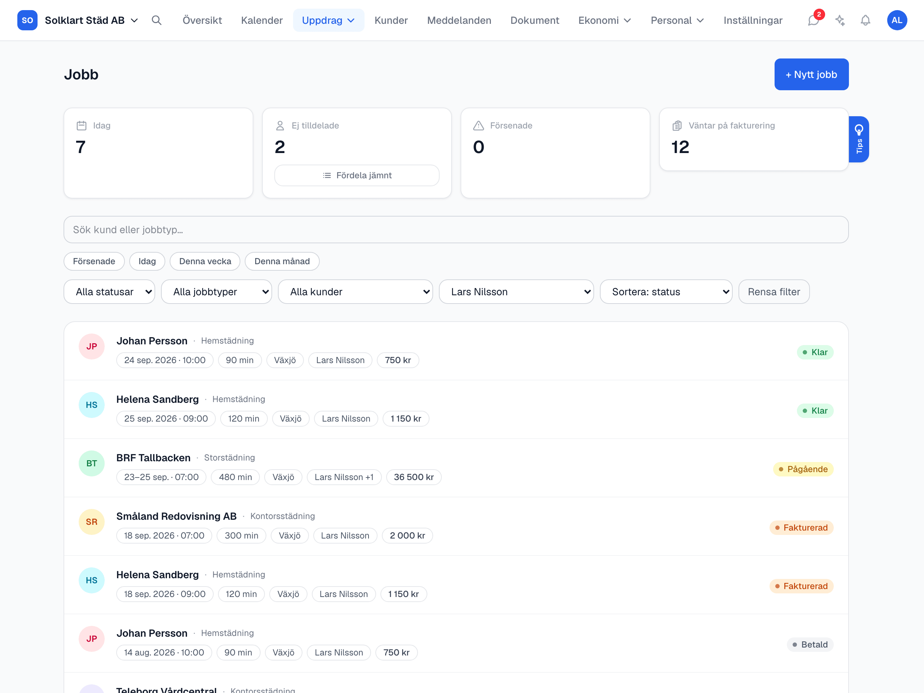Screen dimensions: 924x693
Task: Open the Sortera: status dropdown
Action: pos(666,292)
